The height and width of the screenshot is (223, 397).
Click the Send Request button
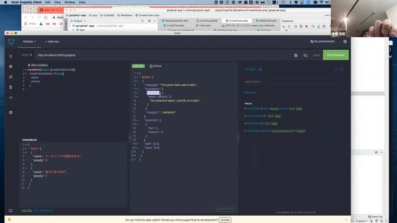click(x=336, y=55)
